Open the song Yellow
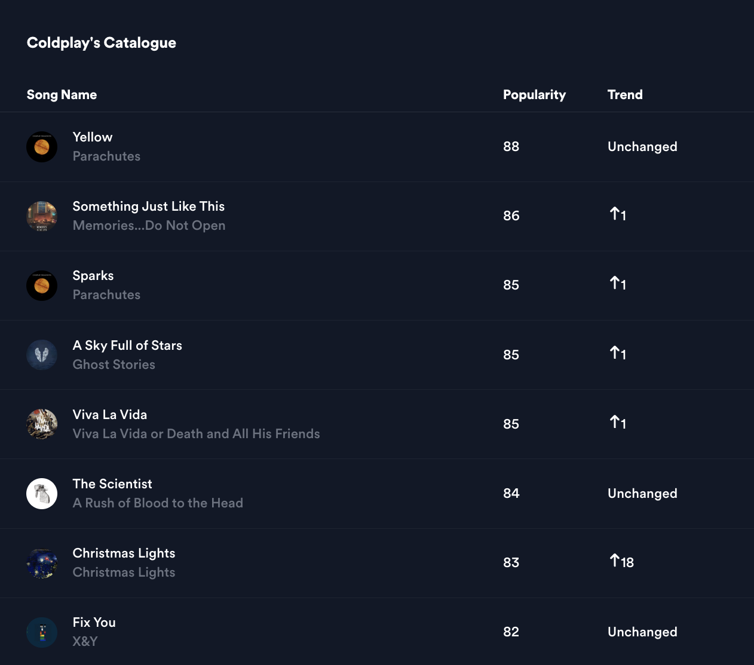 point(93,137)
